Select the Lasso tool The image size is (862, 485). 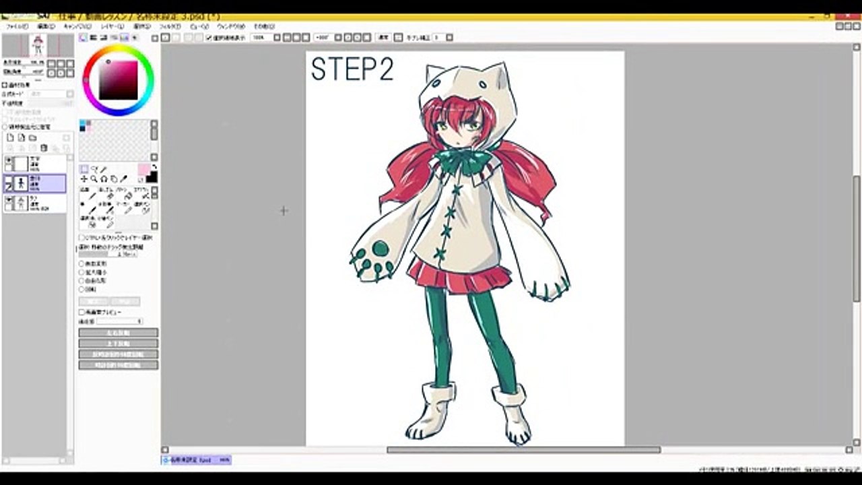click(94, 169)
